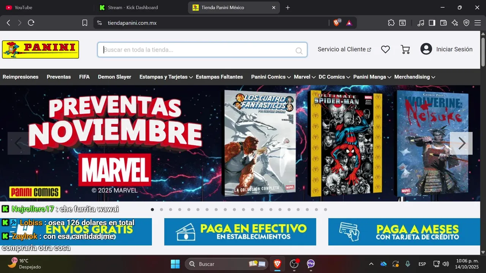Toggle the browser sidebar panel icon
486x273 pixels.
432,23
